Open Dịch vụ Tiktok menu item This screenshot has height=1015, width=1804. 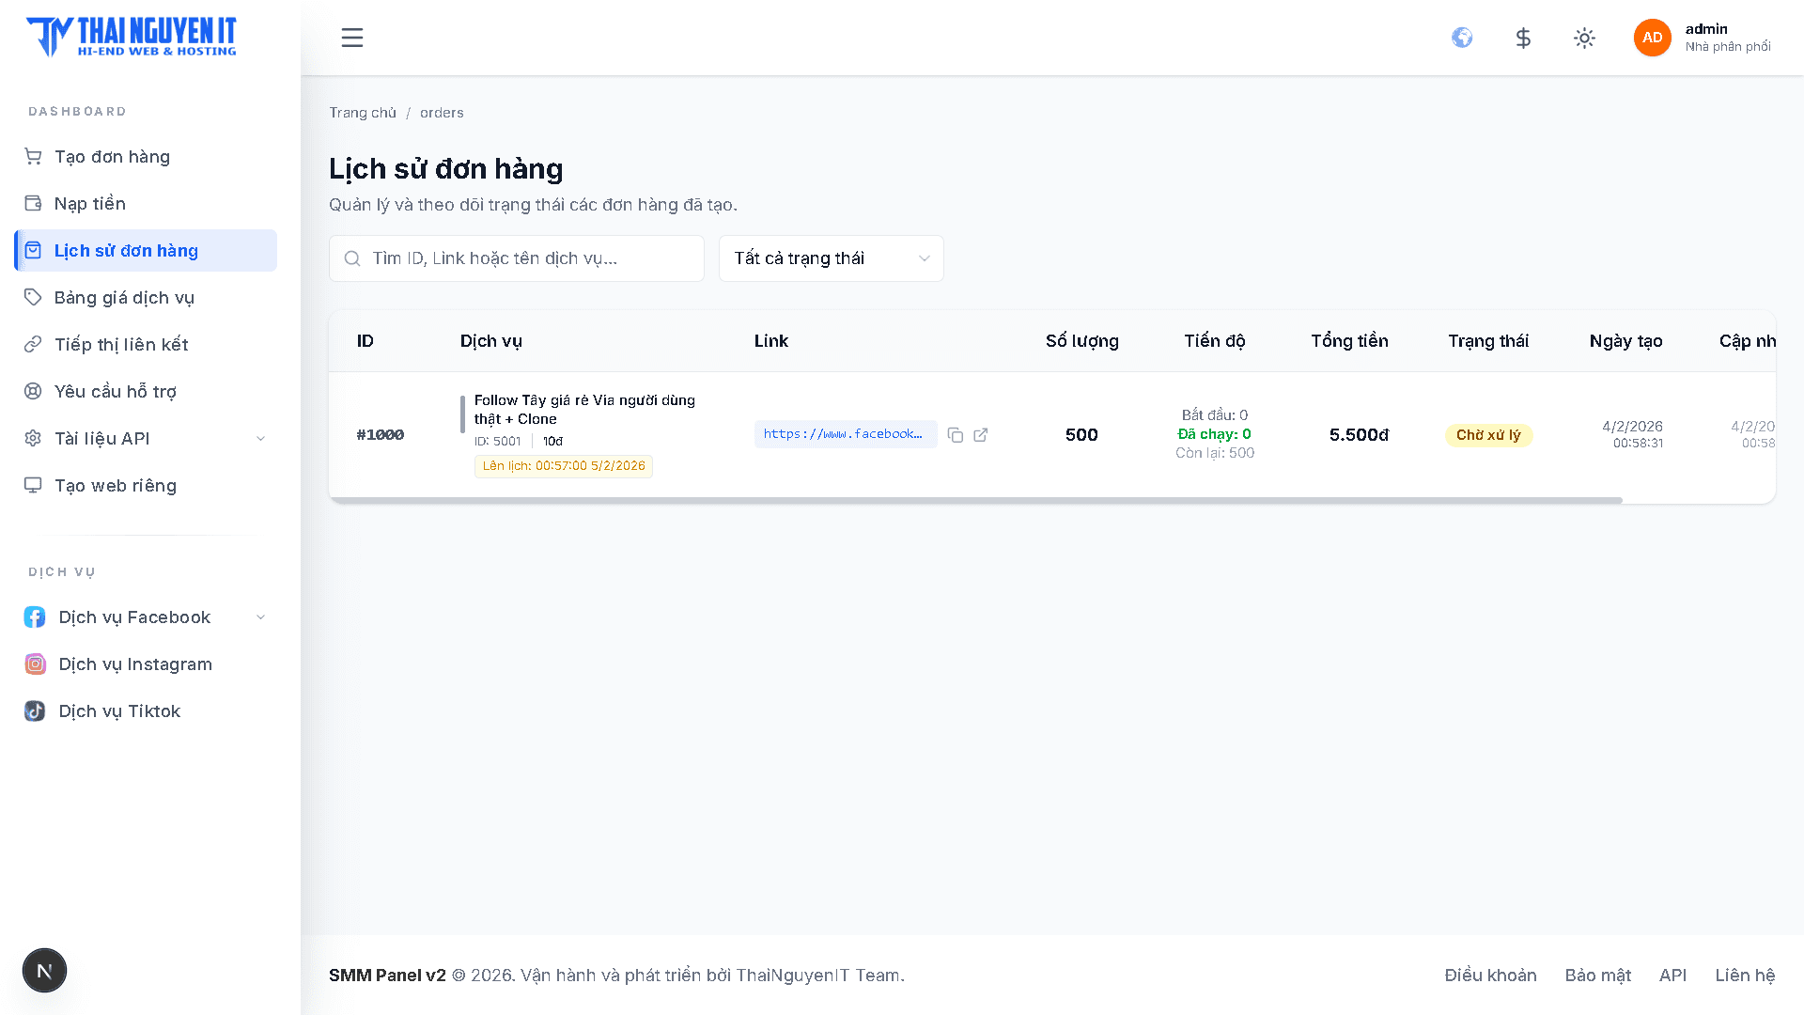(146, 710)
